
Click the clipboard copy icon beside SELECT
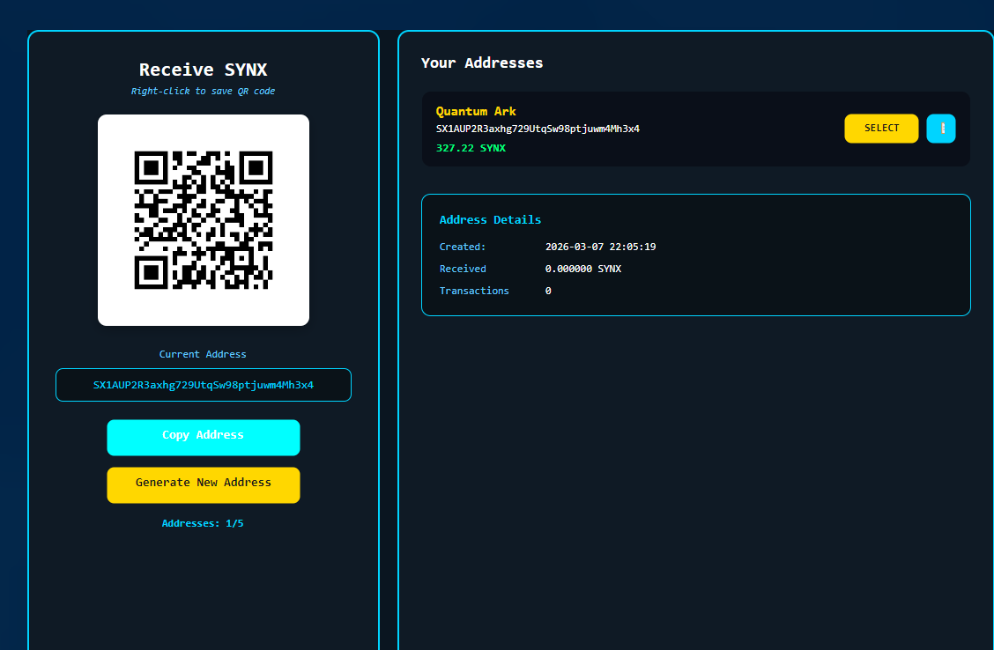940,128
